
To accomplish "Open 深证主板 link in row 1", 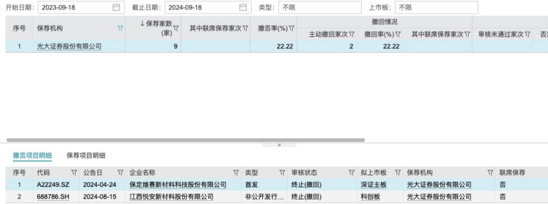I will tap(373, 185).
